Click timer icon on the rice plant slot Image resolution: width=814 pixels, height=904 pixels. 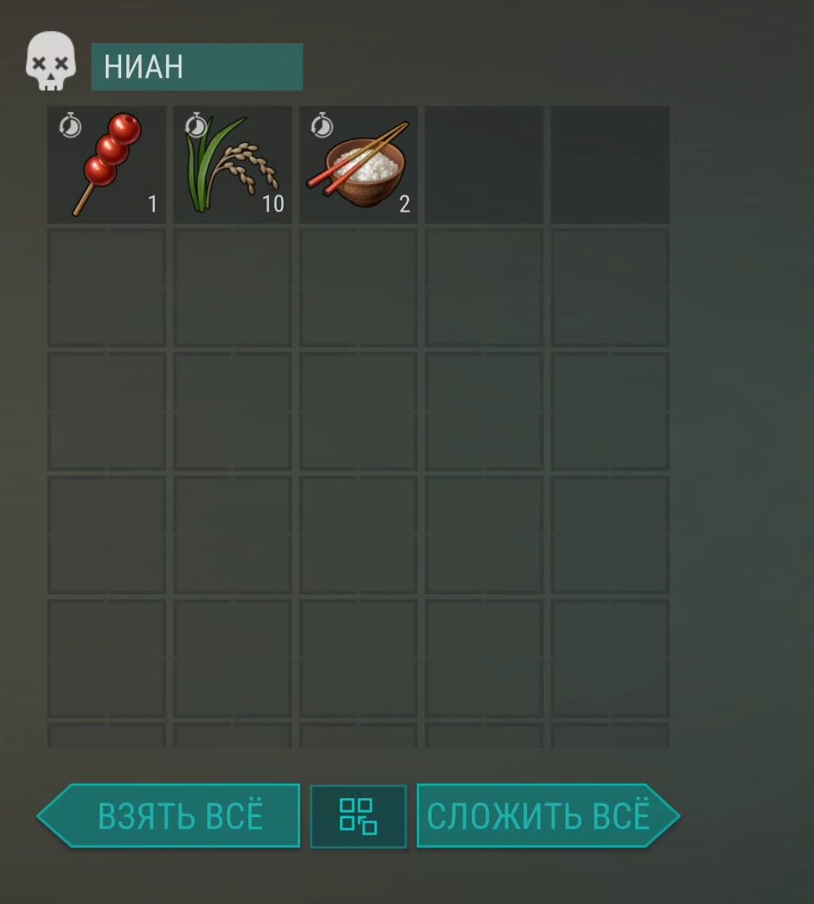click(x=196, y=125)
